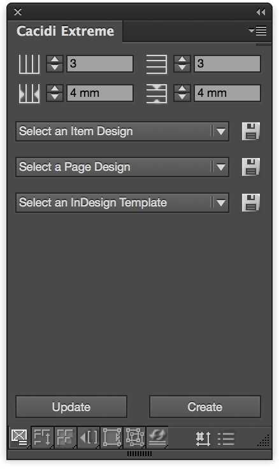Click the text-flow direction icon in bottom toolbar
This screenshot has width=279, height=469.
coord(42,437)
